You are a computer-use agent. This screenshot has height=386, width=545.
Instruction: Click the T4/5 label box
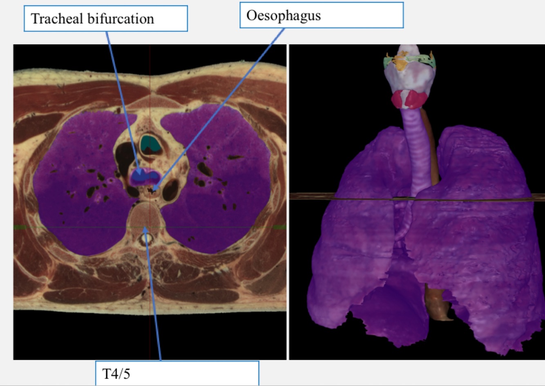click(x=177, y=373)
